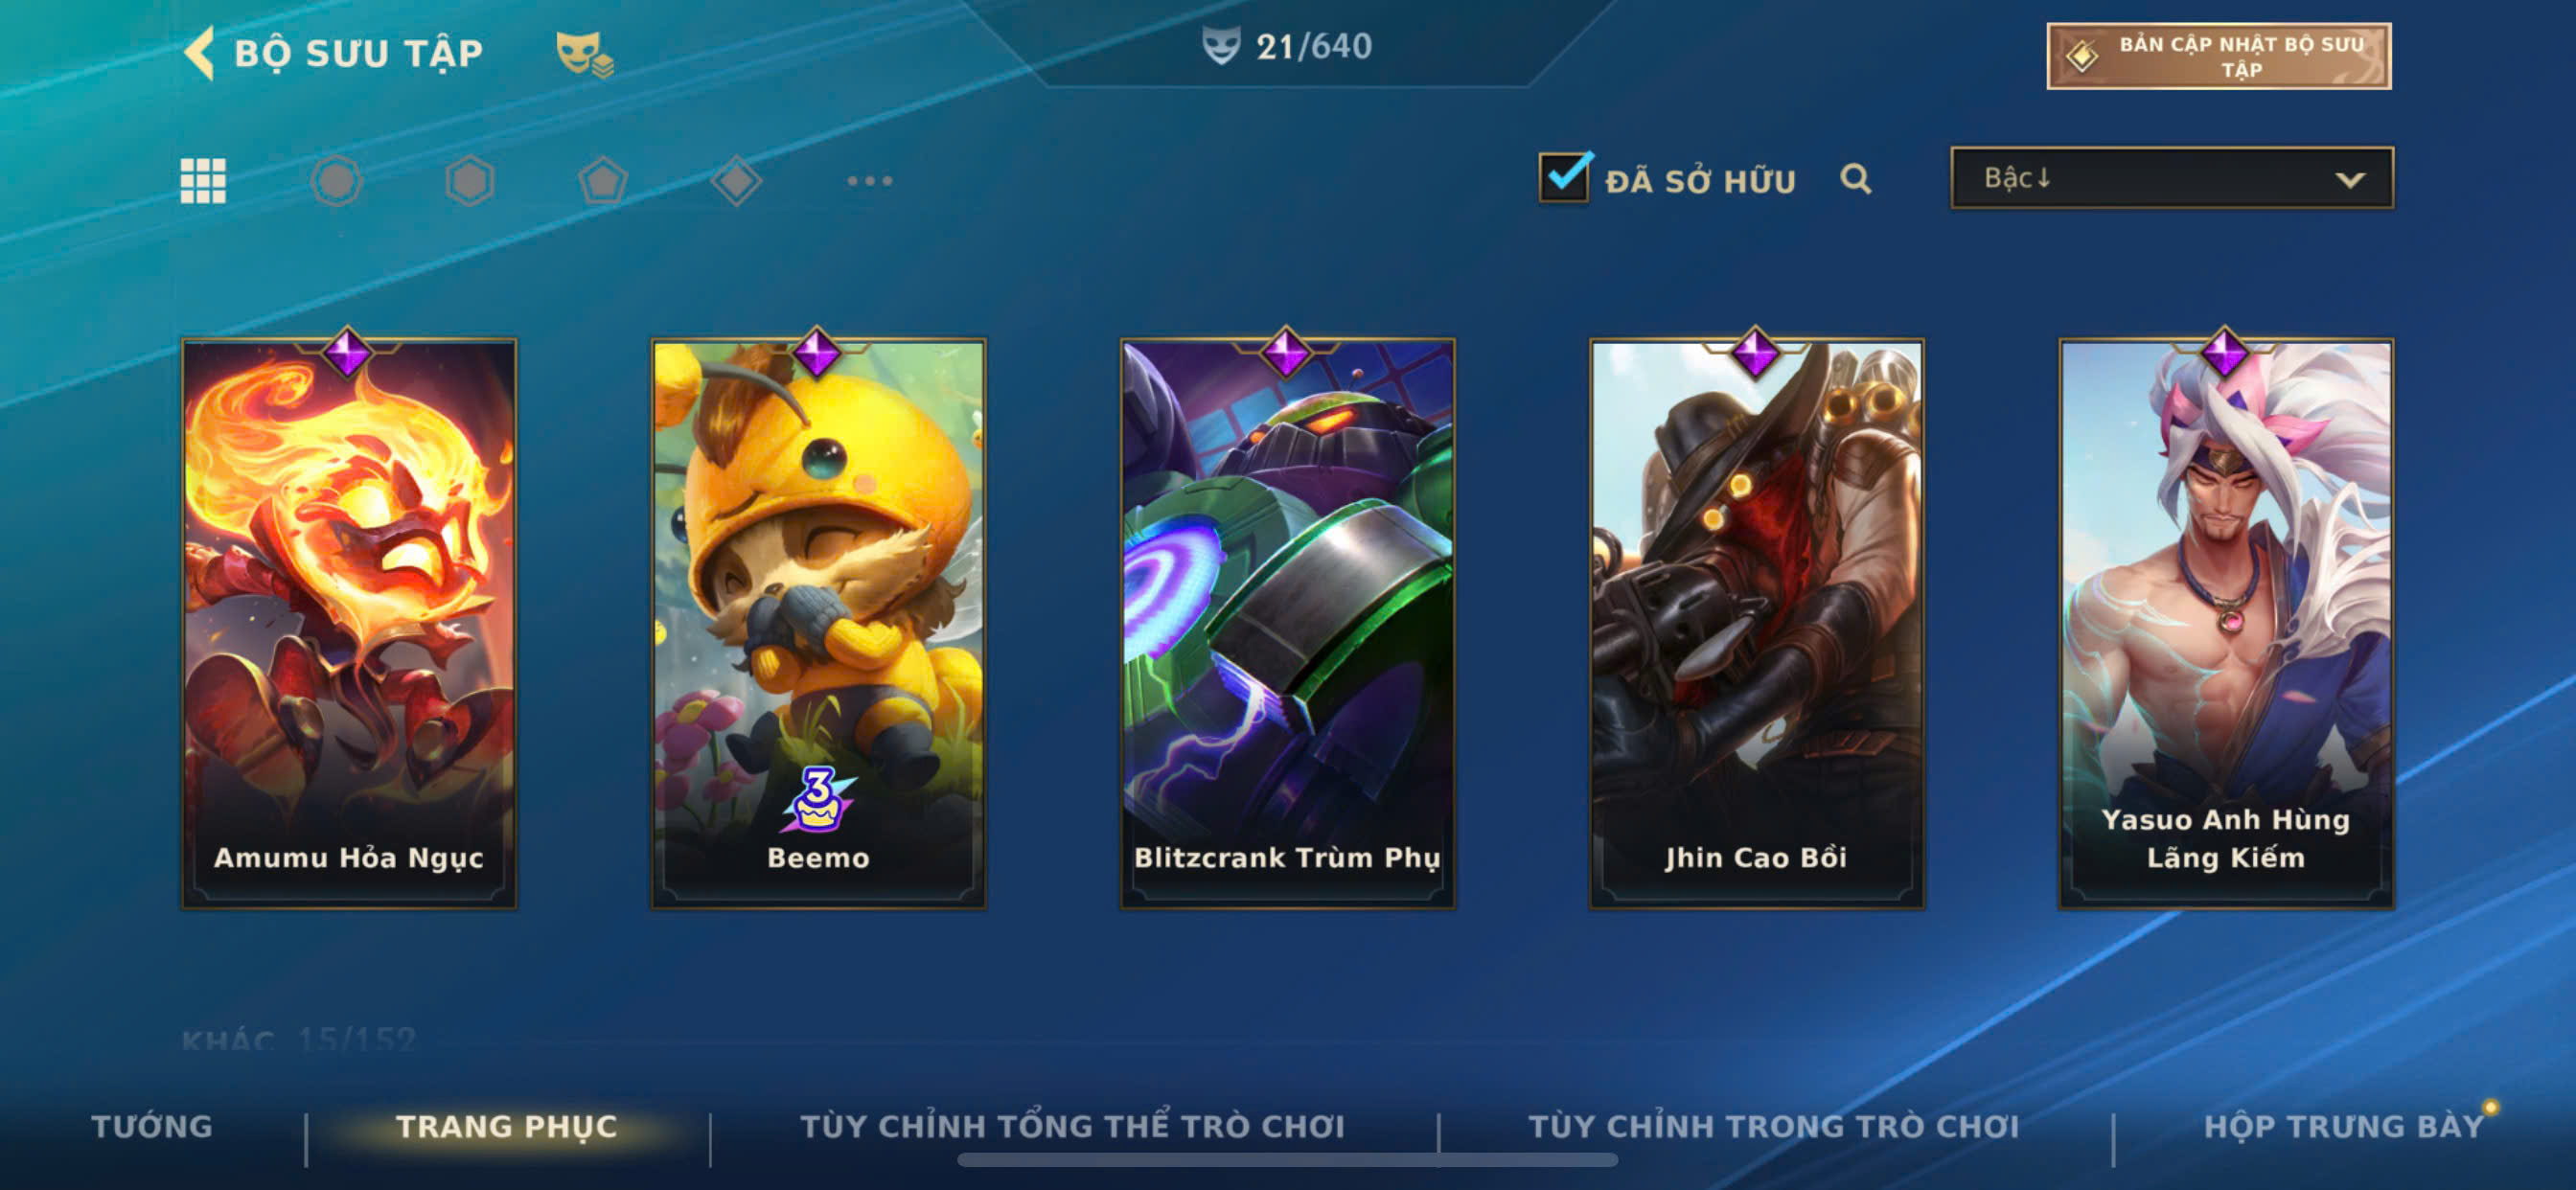This screenshot has width=2576, height=1190.
Task: Open the skin search magnifier
Action: [1855, 179]
